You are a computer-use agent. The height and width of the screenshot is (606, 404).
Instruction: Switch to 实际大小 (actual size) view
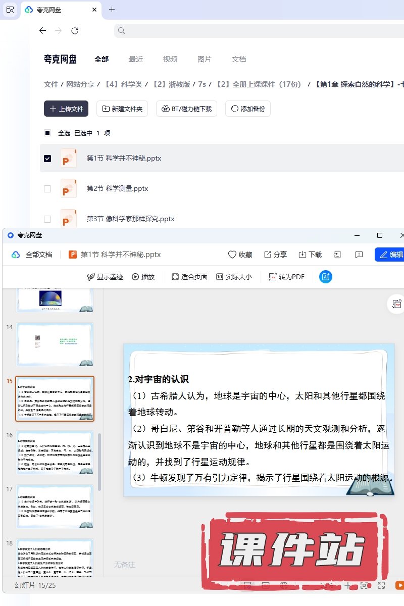coord(234,277)
